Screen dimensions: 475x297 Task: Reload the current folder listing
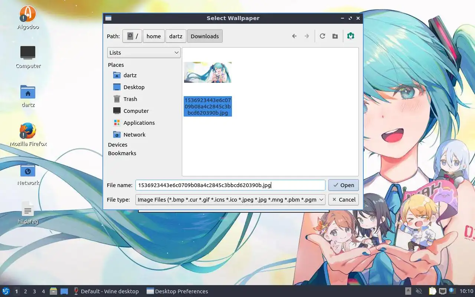(322, 36)
